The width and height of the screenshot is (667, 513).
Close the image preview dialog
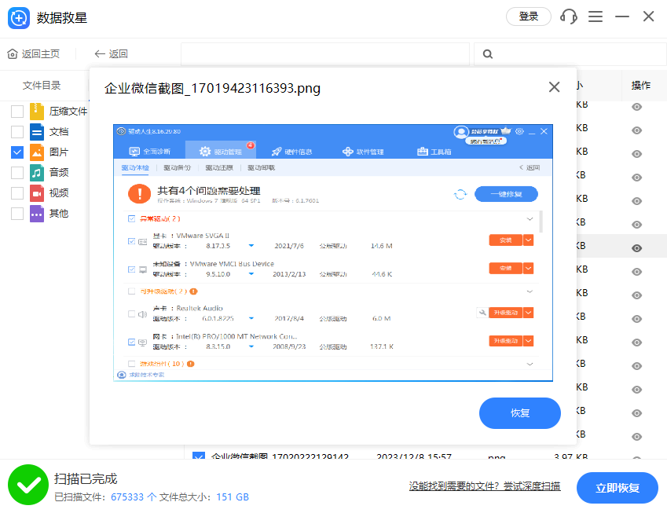[554, 87]
